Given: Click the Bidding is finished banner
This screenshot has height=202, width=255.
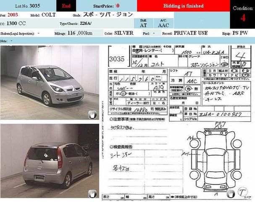Looking at the screenshot, I should click(184, 6).
